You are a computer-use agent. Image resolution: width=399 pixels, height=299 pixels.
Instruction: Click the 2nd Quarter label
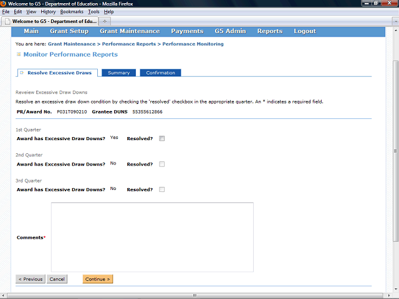(x=29, y=155)
